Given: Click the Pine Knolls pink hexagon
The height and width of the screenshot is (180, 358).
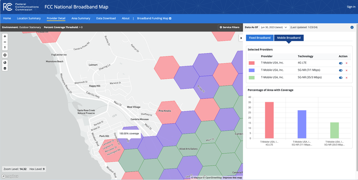Looking at the screenshot, I should click(168, 113).
